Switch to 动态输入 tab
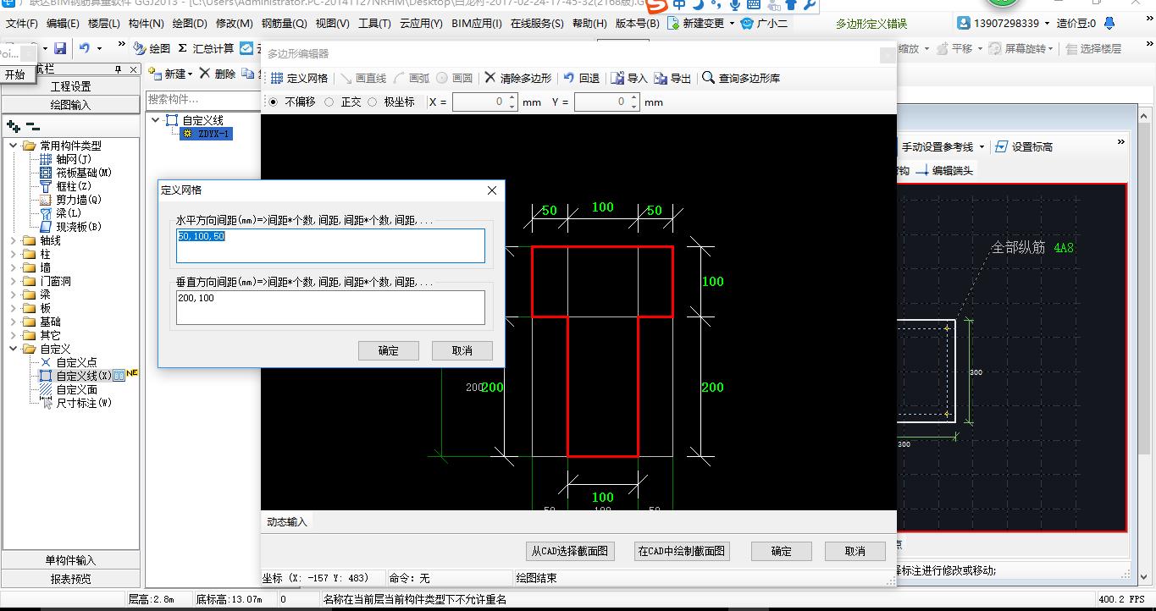This screenshot has height=611, width=1156. 287,522
